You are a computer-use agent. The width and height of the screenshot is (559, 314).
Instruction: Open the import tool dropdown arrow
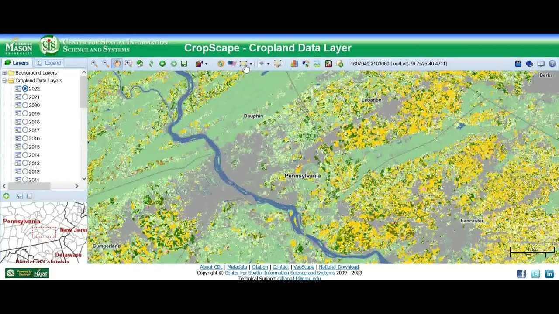(x=268, y=64)
